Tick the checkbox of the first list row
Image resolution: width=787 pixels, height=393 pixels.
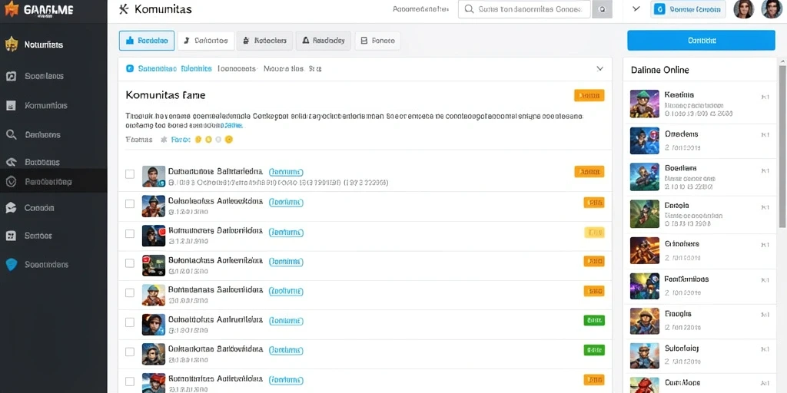129,174
